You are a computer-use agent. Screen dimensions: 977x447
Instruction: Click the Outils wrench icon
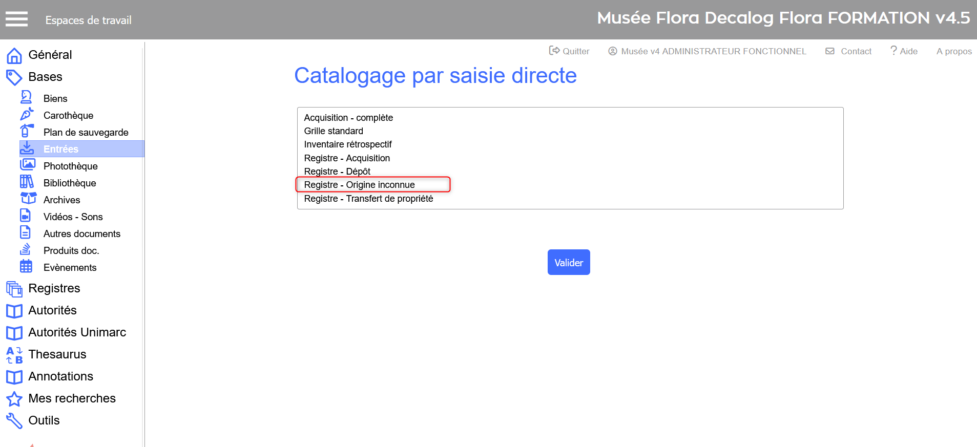pyautogui.click(x=14, y=421)
